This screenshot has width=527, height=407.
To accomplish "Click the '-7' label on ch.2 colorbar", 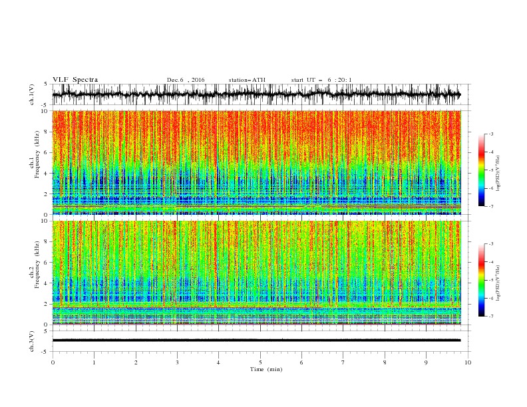I will pyautogui.click(x=490, y=317).
